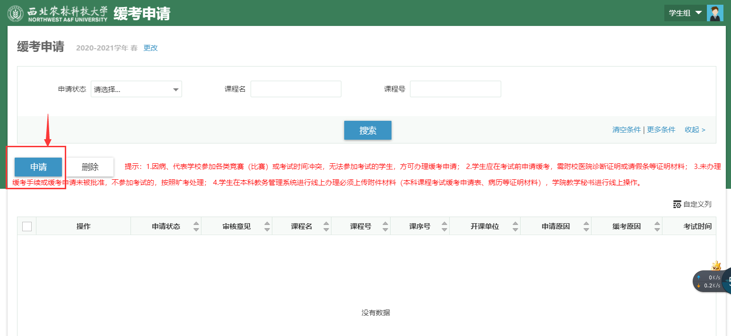Sort by 课程号 column arrows
This screenshot has width=731, height=336.
coord(385,227)
